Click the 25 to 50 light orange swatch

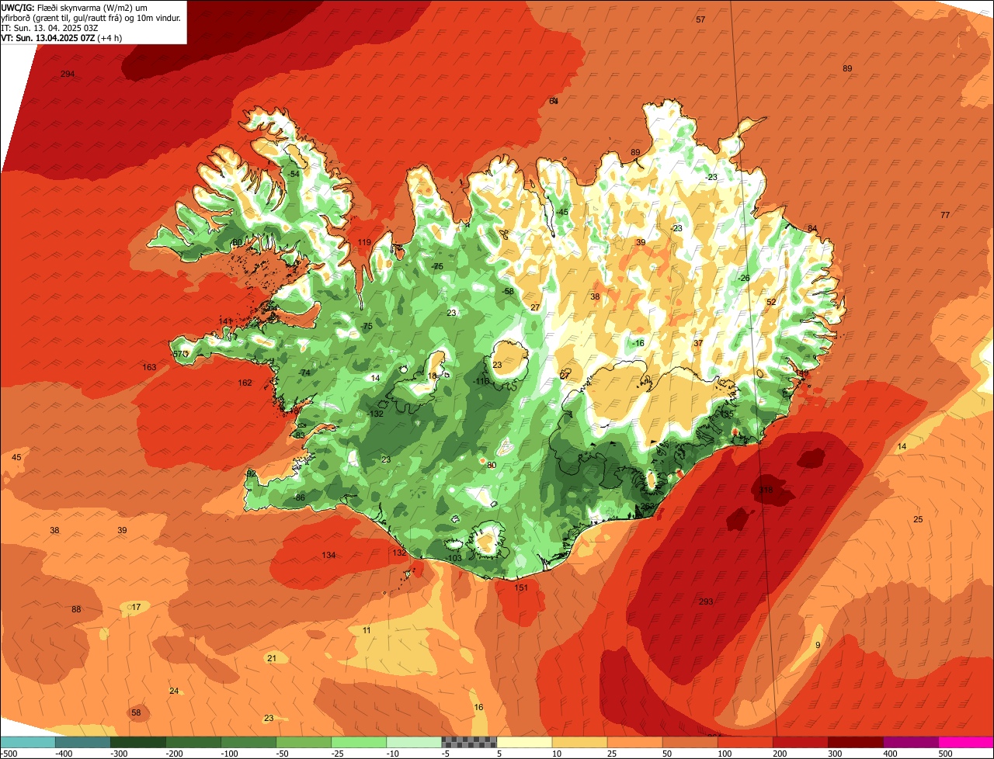tap(634, 742)
